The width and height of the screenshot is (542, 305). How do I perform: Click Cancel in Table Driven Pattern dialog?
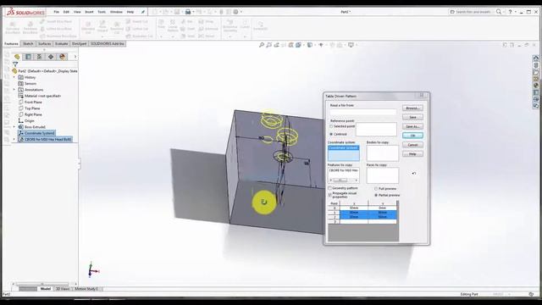[x=412, y=145]
